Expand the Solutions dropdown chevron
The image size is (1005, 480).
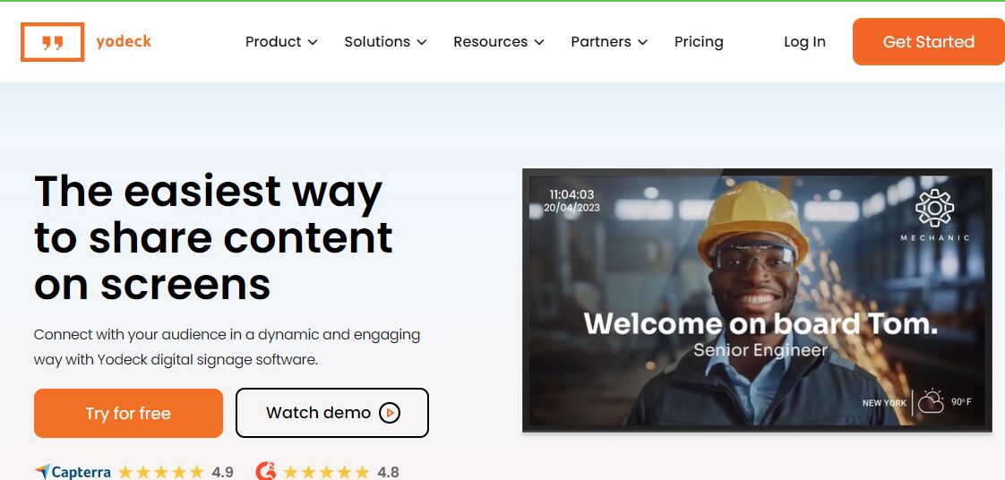point(422,42)
